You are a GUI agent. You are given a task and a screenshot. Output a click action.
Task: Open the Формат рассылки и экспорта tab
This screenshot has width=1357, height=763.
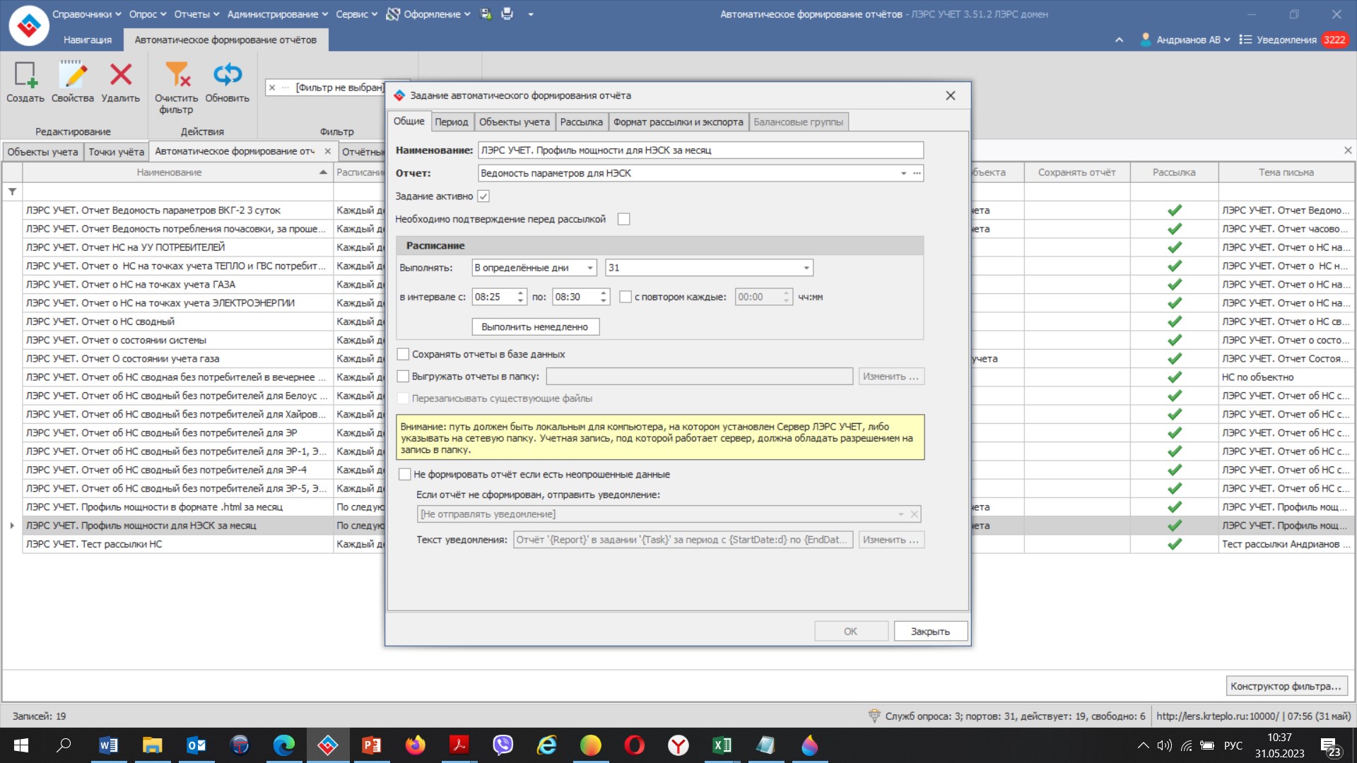678,122
